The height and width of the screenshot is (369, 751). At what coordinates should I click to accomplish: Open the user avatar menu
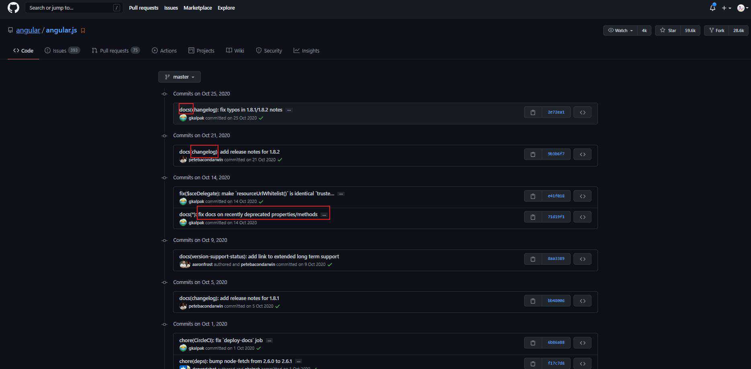[x=743, y=8]
